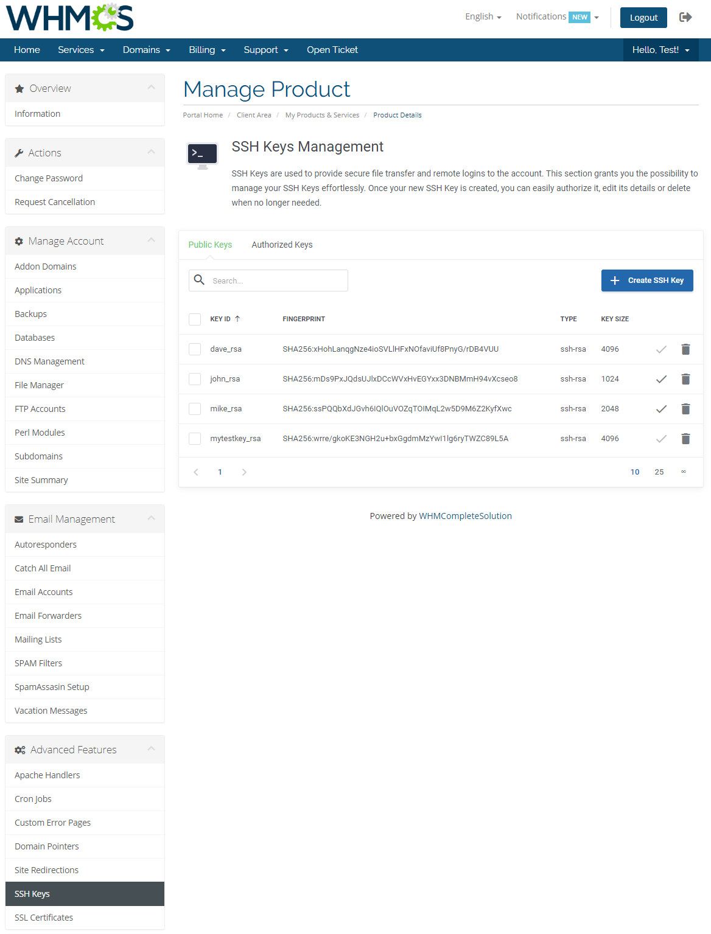This screenshot has height=934, width=711.
Task: Check the checkbox next to dave_rsa
Action: coord(195,349)
